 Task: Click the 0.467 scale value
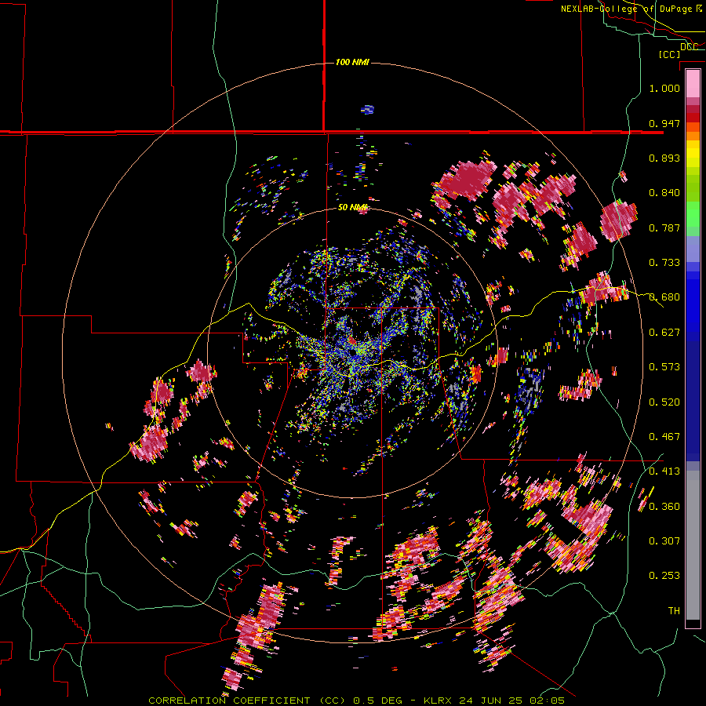coord(664,437)
